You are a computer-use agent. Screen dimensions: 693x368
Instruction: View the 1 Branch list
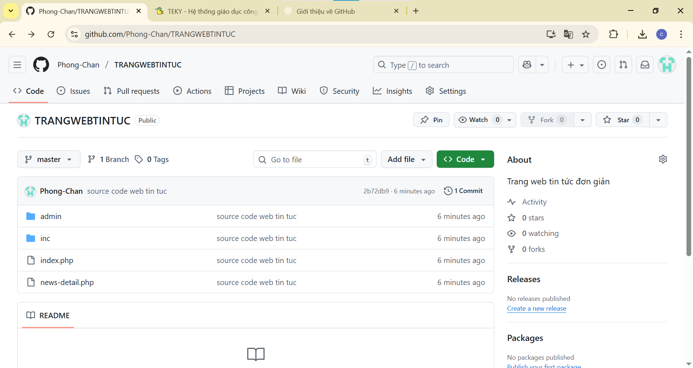point(108,159)
